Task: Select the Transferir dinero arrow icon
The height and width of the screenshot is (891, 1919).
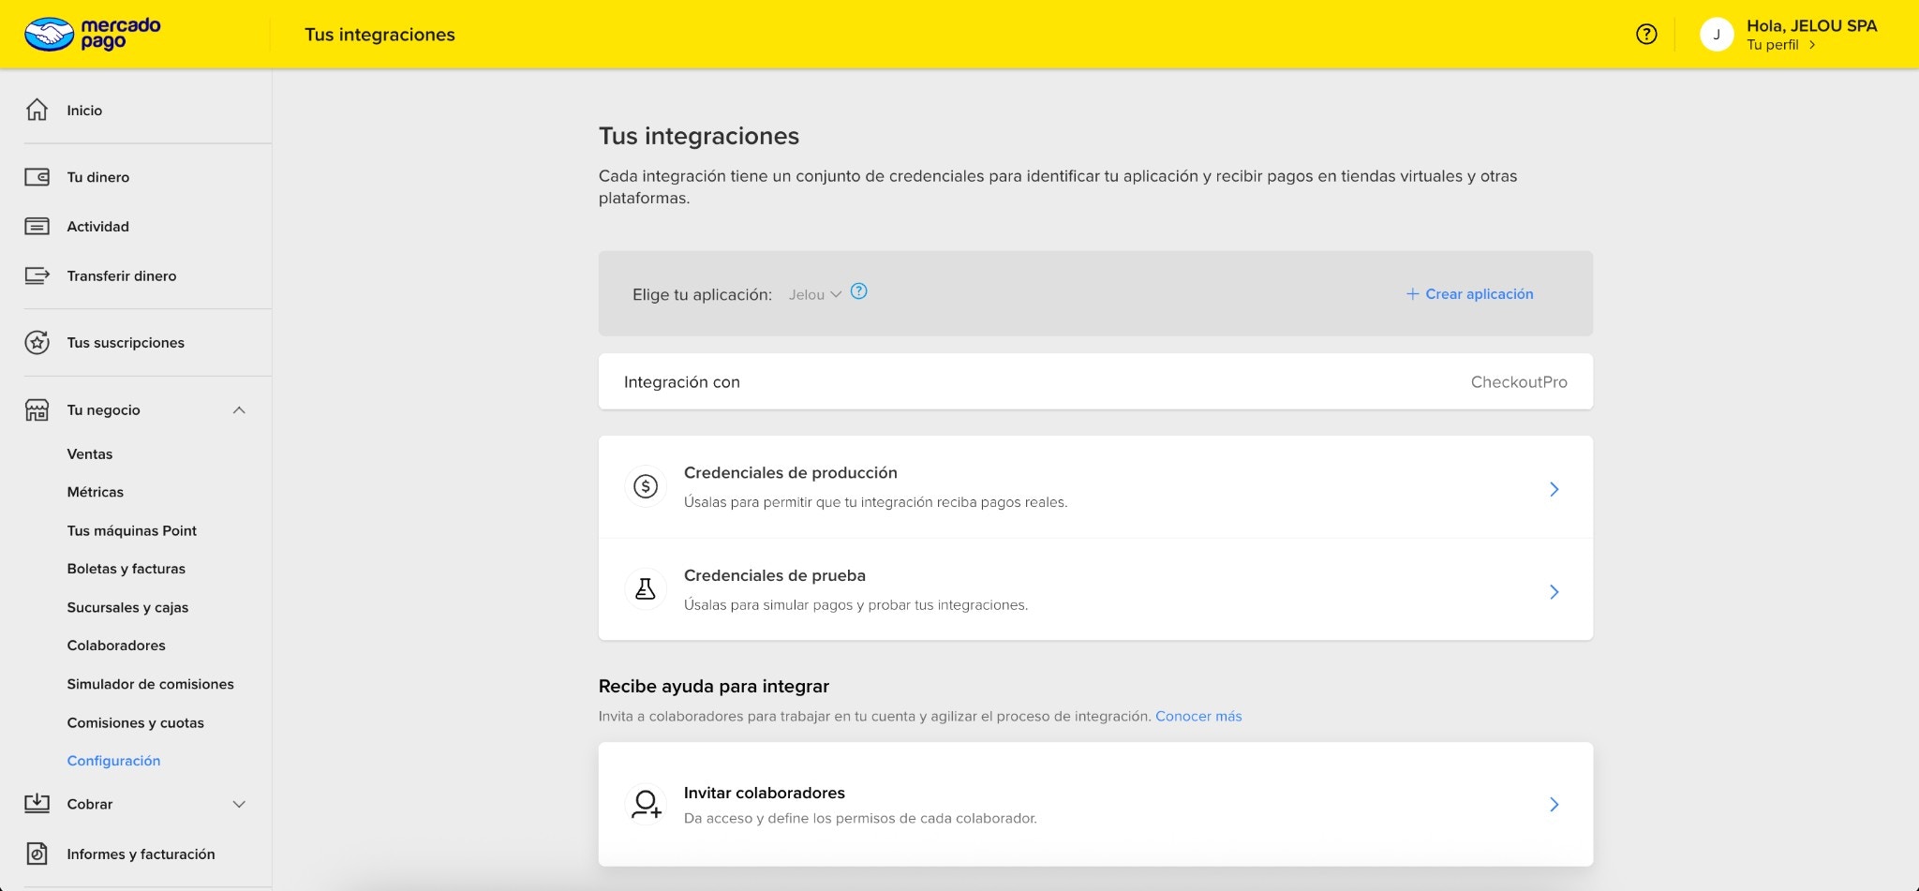Action: point(36,275)
